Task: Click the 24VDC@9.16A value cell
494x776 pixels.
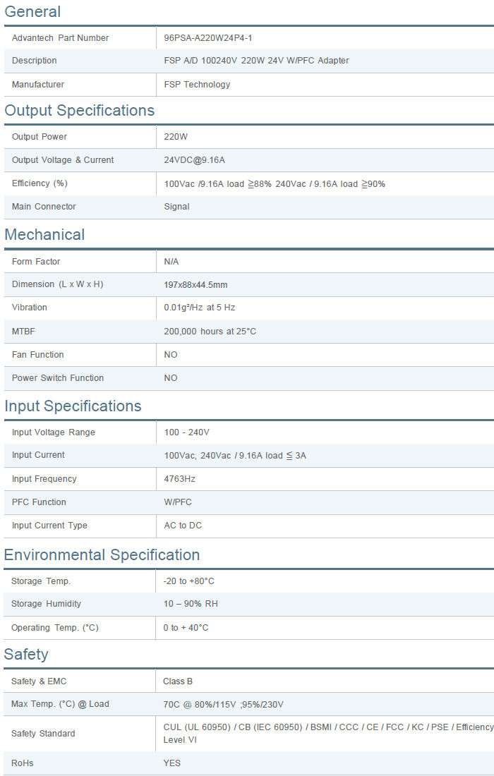Action: pyautogui.click(x=194, y=160)
